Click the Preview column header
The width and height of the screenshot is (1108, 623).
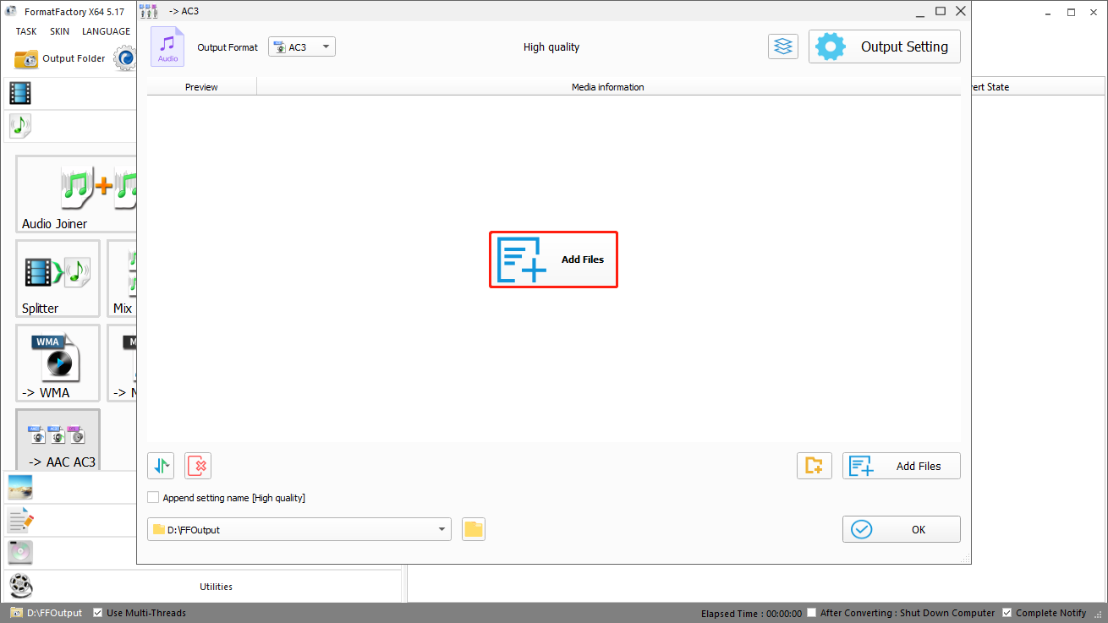point(201,87)
